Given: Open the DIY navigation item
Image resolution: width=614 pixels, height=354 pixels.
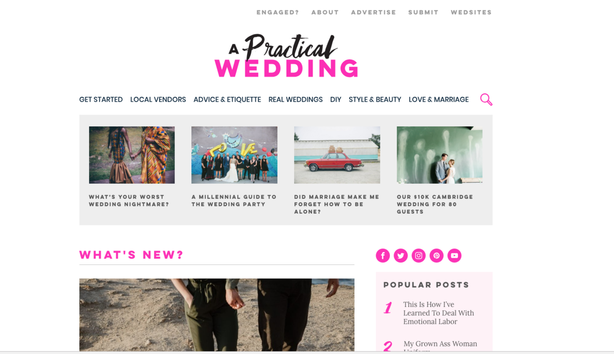Looking at the screenshot, I should coord(336,100).
